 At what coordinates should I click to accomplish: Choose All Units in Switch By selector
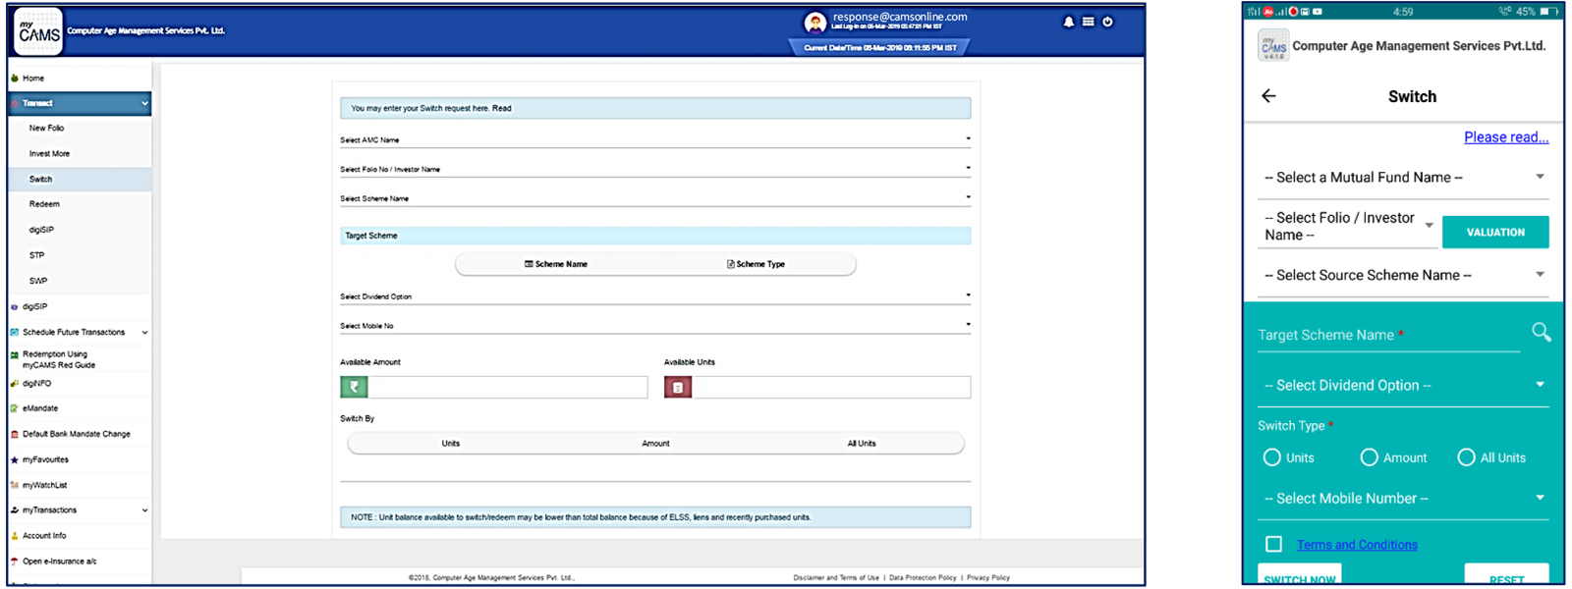point(861,444)
